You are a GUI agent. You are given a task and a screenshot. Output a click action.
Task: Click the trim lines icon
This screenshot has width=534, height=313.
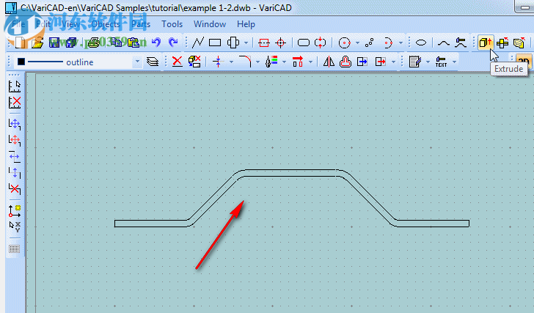click(218, 62)
